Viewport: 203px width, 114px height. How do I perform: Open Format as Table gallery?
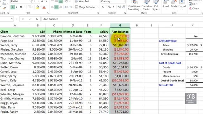click(147, 5)
